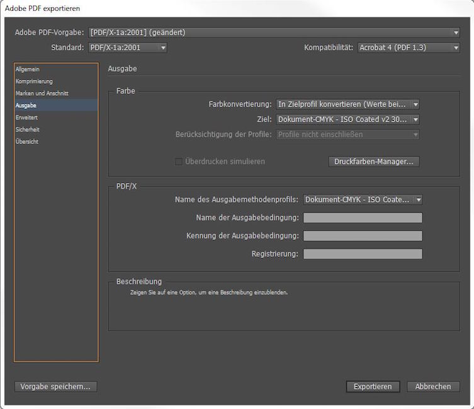Expand the Ziel Dokument-CMYK dropdown

tap(347, 120)
